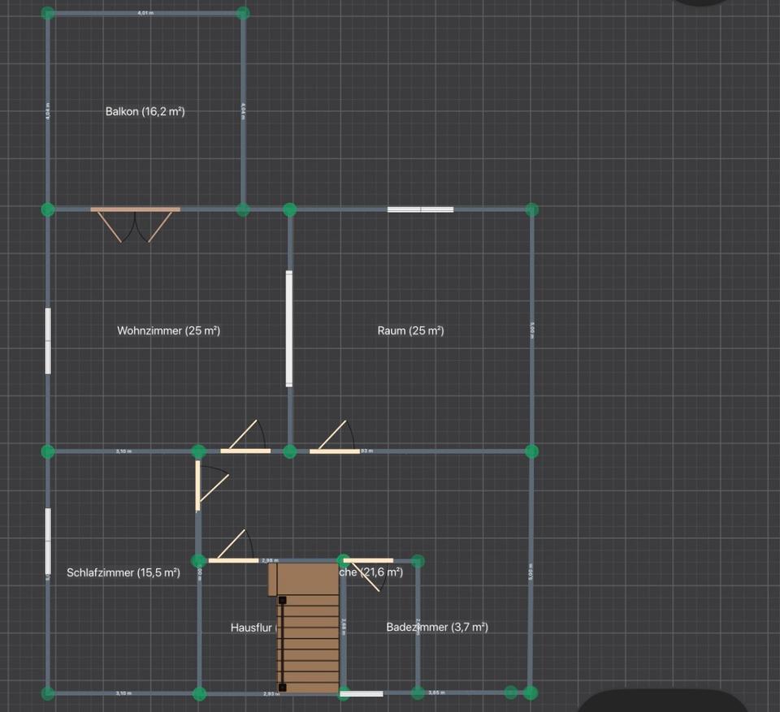Select the door on Raum's bottom wall
This screenshot has height=712, width=780.
point(334,450)
